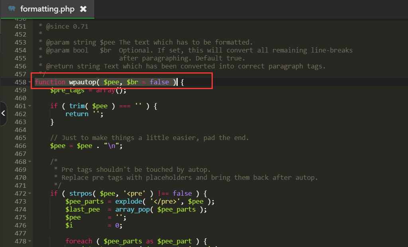Click the return keyword on line 462
The width and height of the screenshot is (408, 247).
(76, 114)
